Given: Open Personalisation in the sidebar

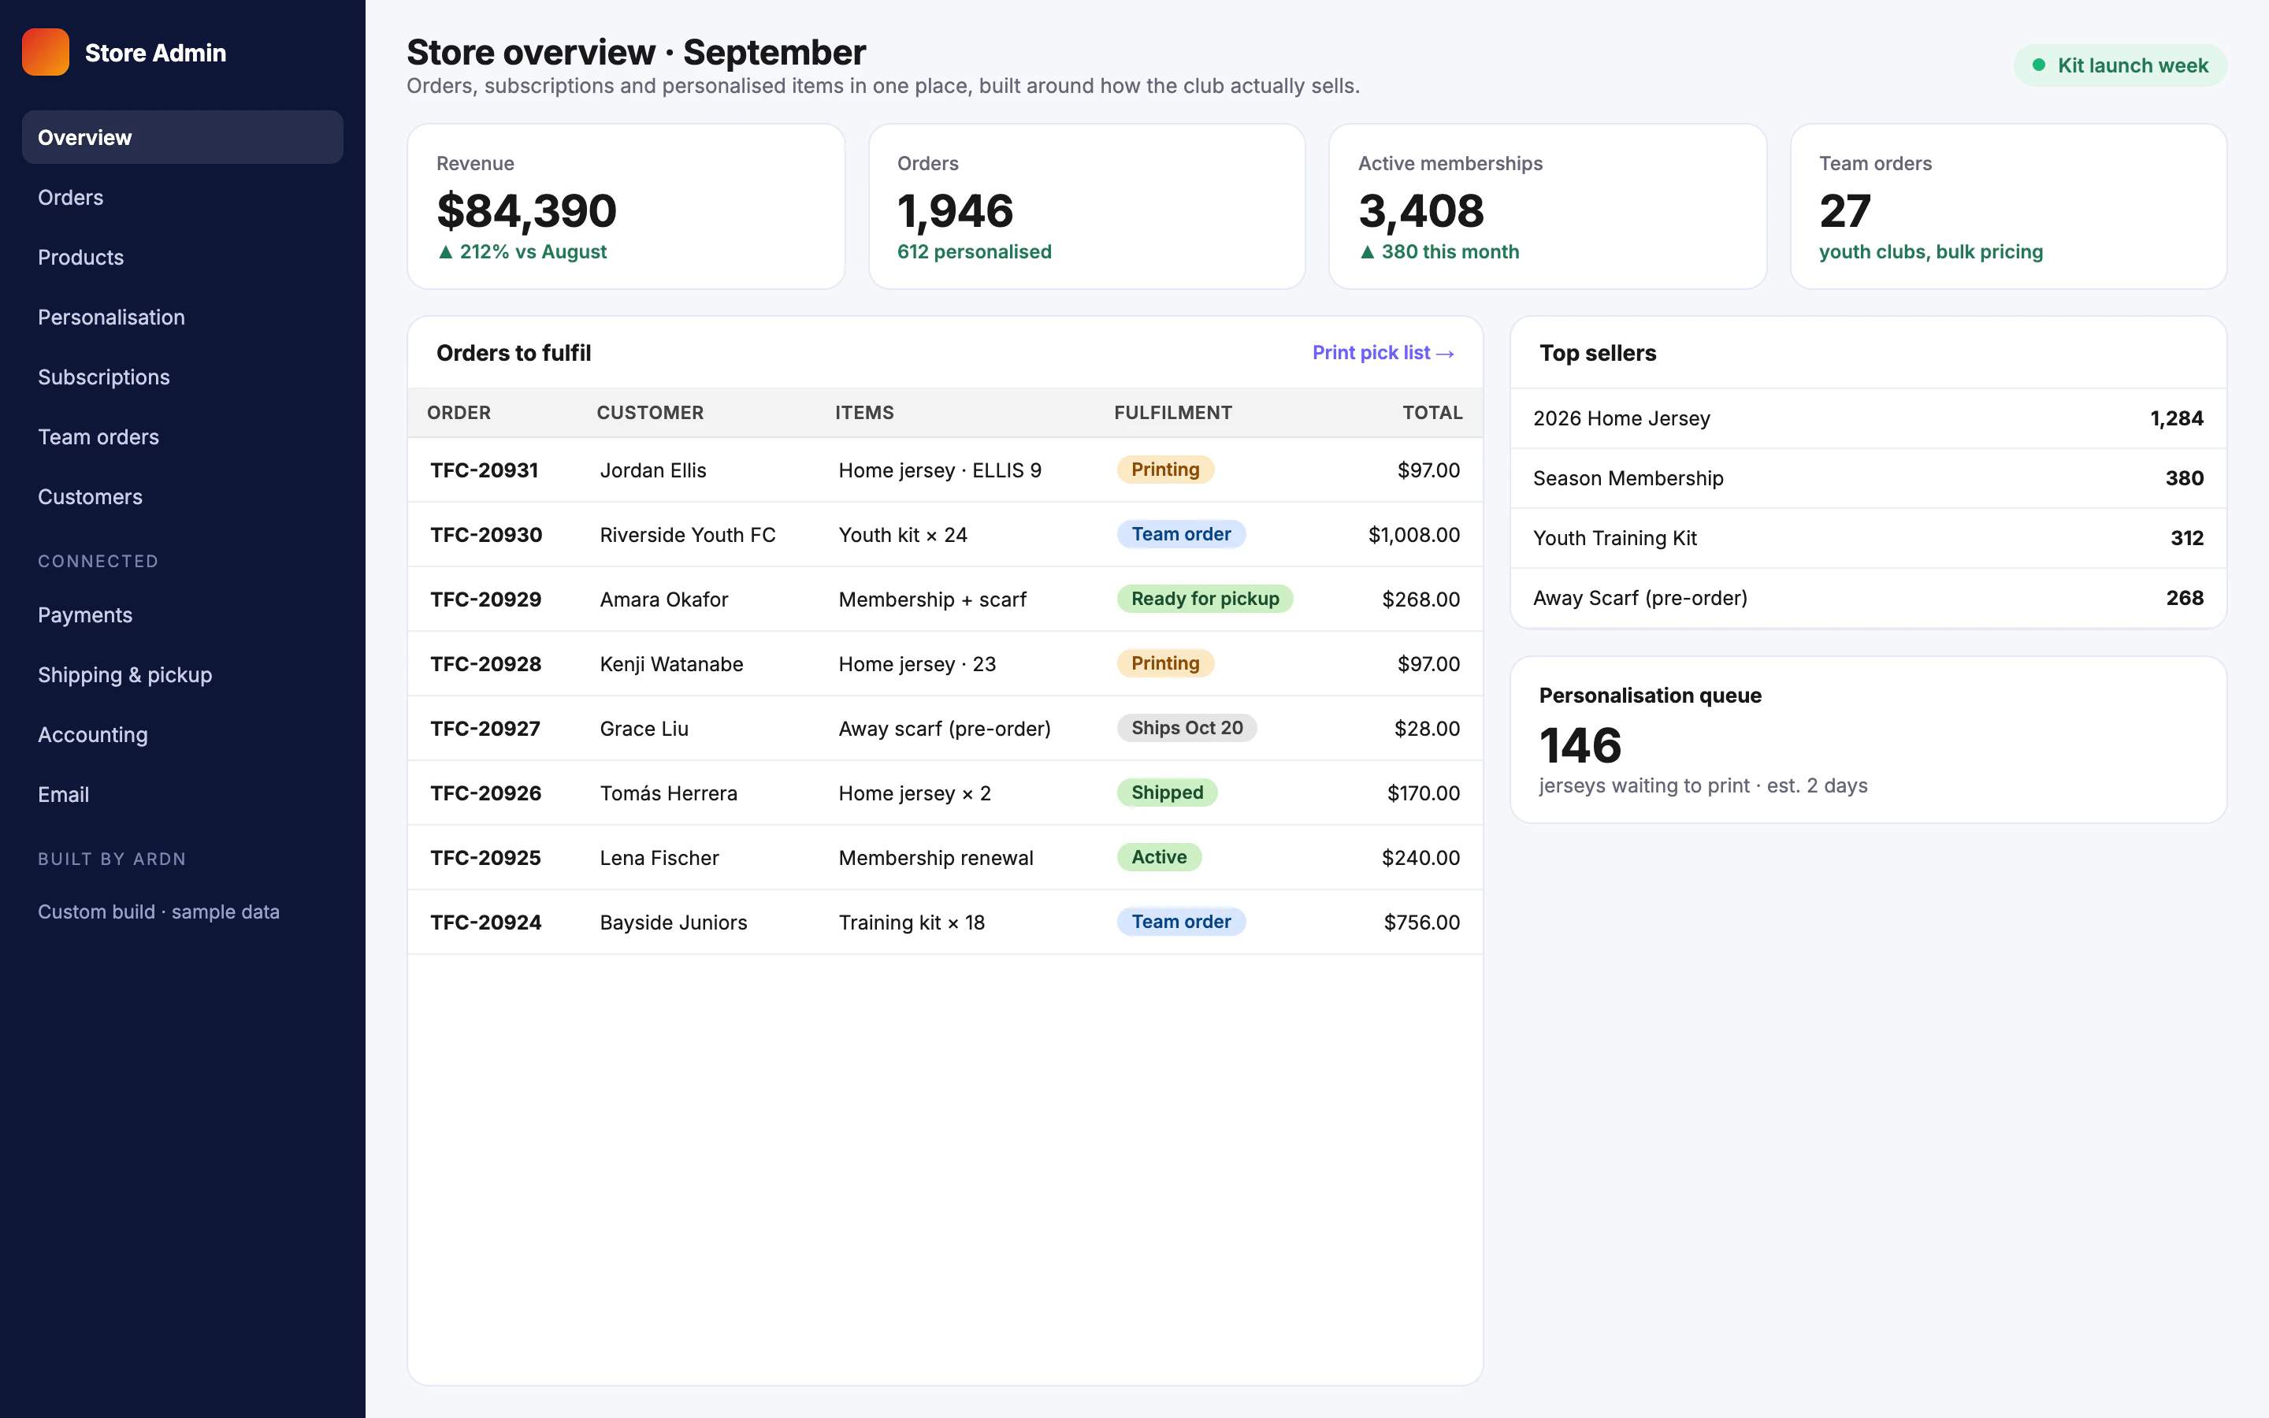Looking at the screenshot, I should (x=183, y=317).
